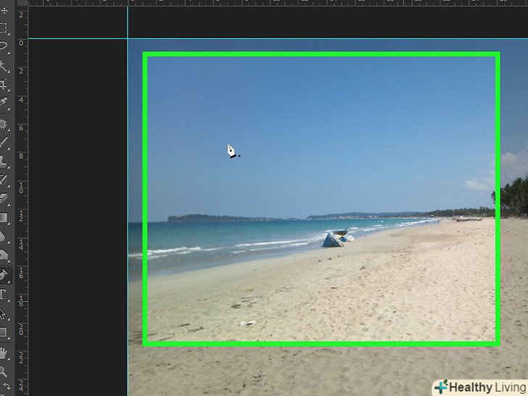Select the Dodge tool
Screen dimensions: 528x396
pyautogui.click(x=4, y=255)
